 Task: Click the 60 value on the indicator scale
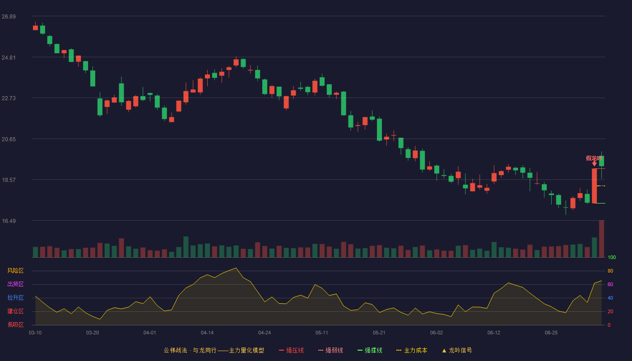tap(610, 284)
